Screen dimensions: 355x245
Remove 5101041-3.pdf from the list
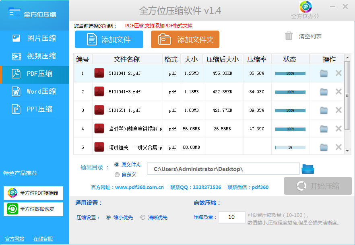(338, 92)
